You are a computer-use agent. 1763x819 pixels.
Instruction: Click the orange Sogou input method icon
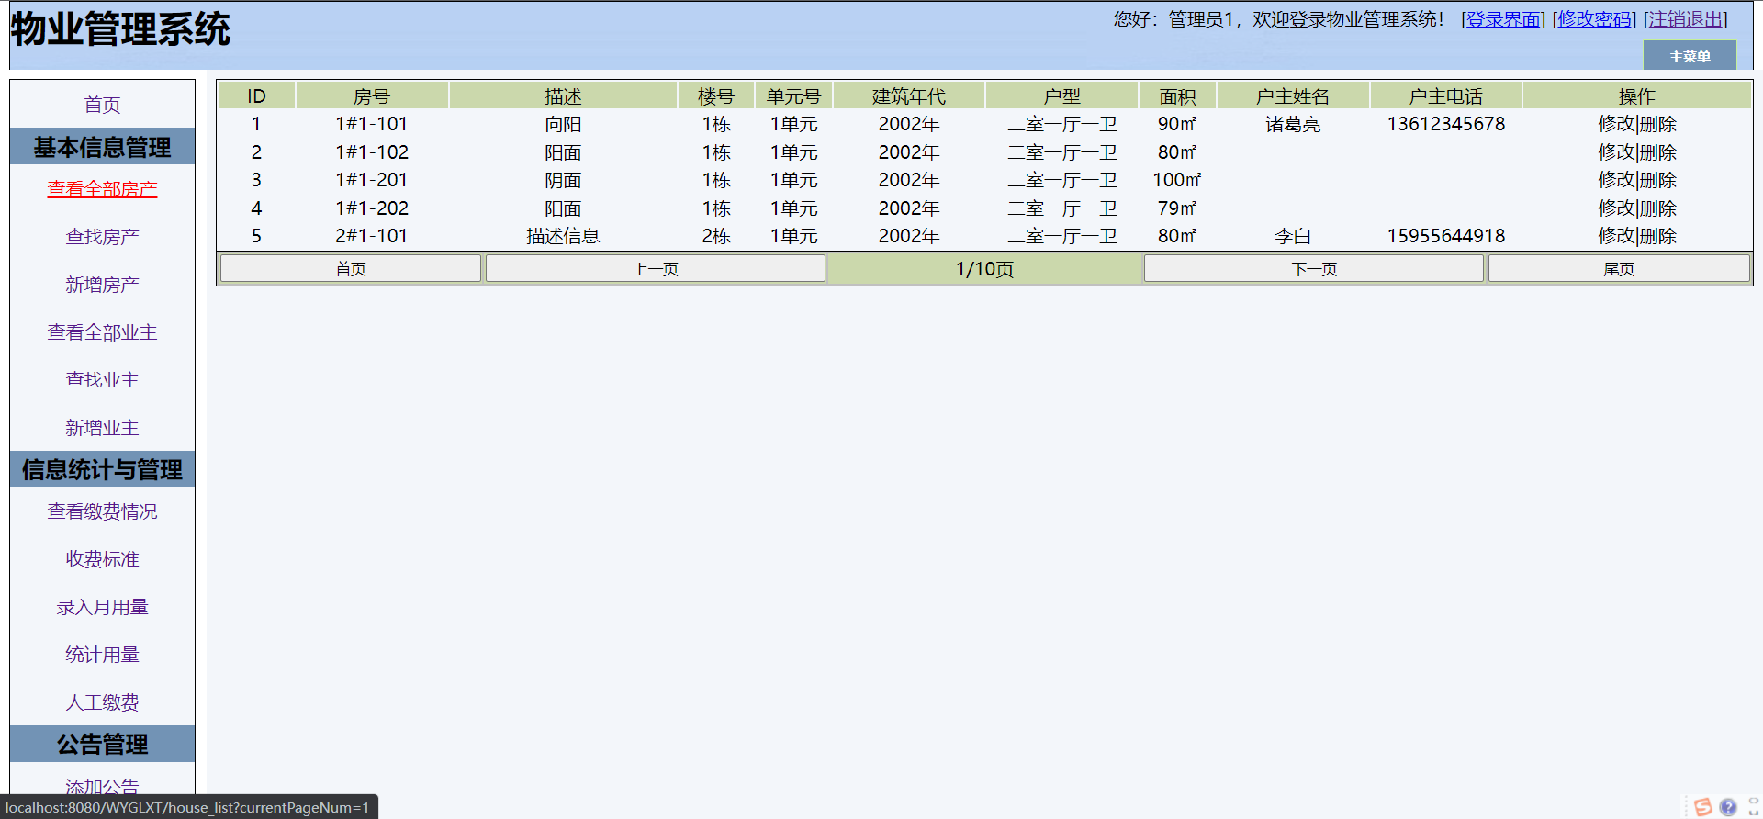click(1702, 807)
